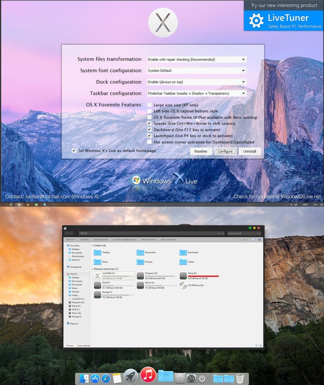Enable Left side OS X caption buttons
Image resolution: width=324 pixels, height=385 pixels.
click(149, 111)
